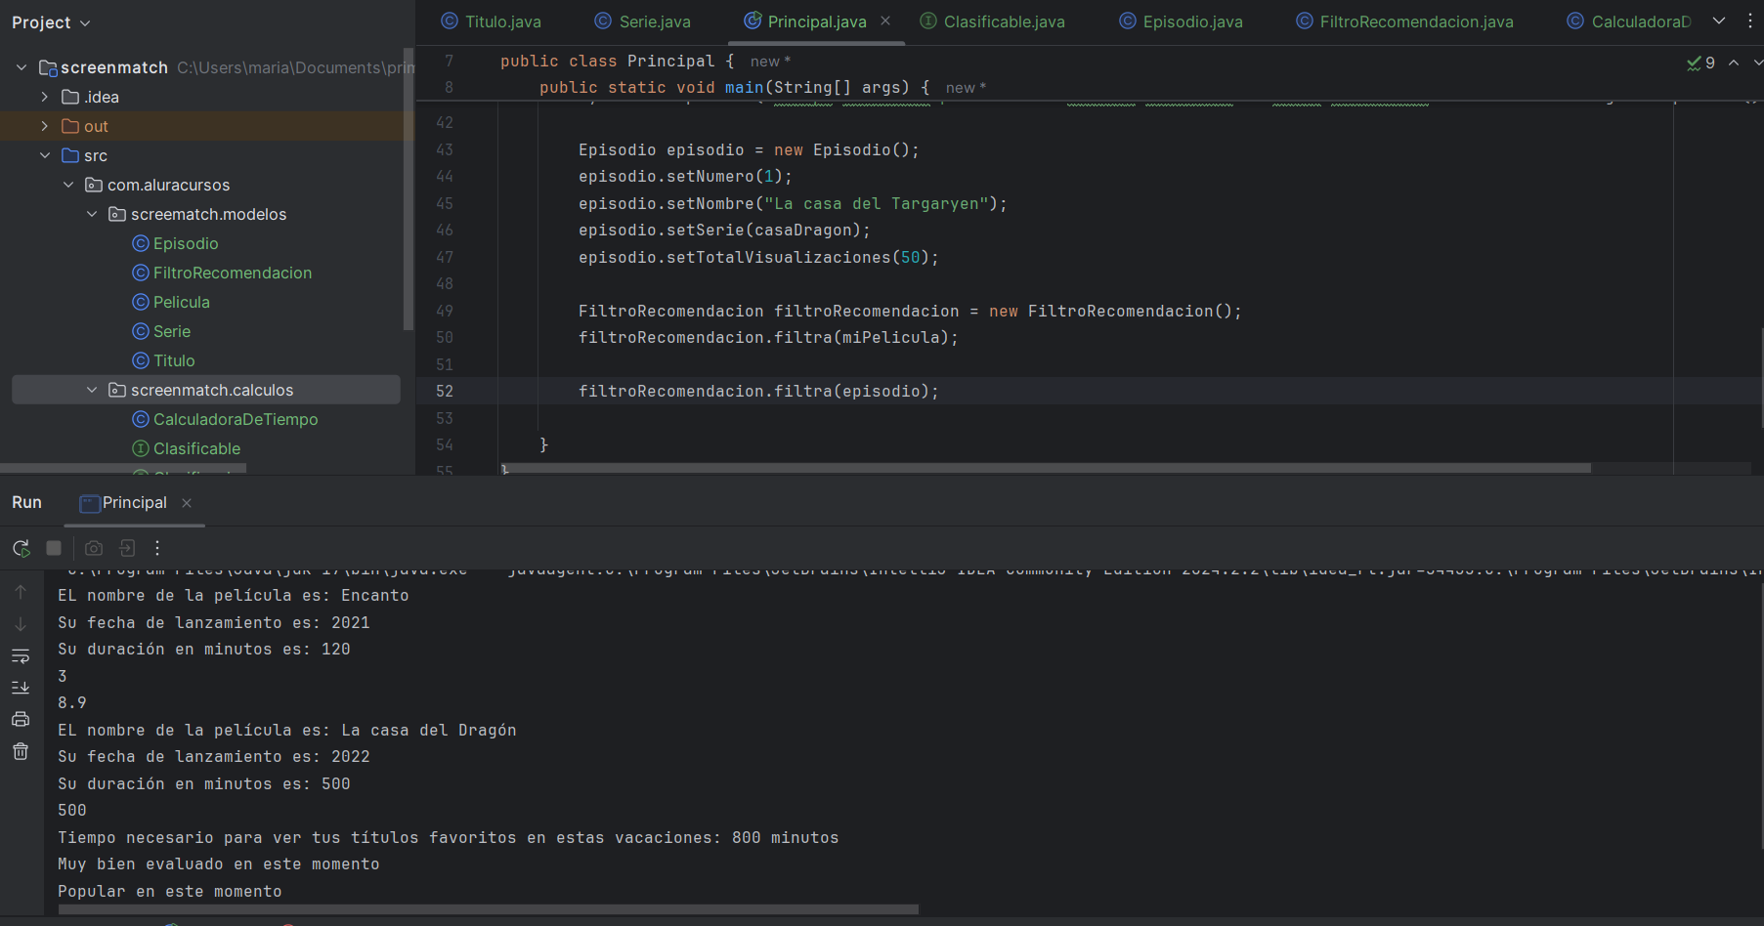
Task: Click the 'new *' hint after class Principal
Action: [x=770, y=61]
